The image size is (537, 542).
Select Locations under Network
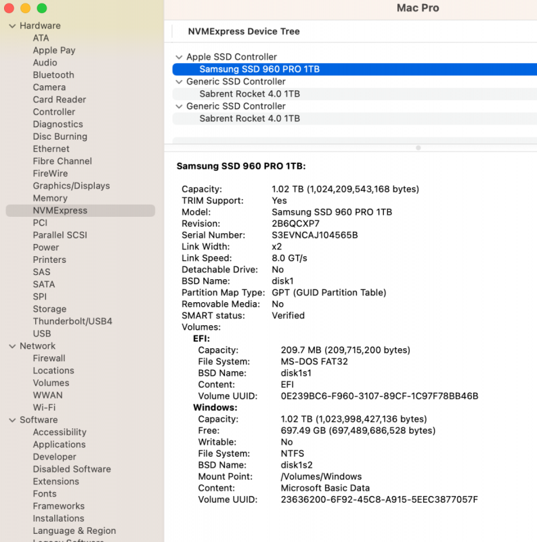pos(53,371)
